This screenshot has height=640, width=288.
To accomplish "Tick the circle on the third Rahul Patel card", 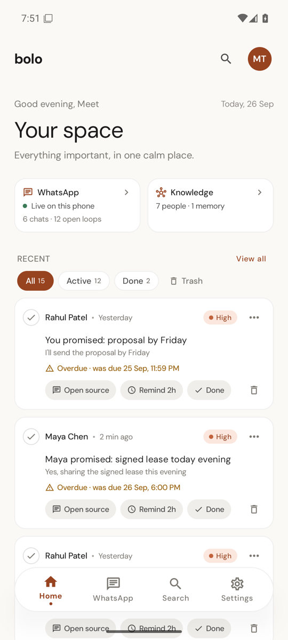I will tap(31, 556).
